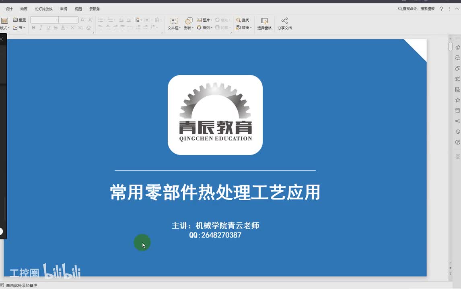The width and height of the screenshot is (461, 289).
Task: Click the 图片 (Picture) button
Action: click(204, 20)
